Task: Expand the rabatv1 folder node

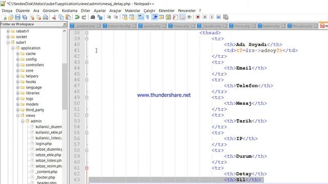Action: click(x=8, y=31)
